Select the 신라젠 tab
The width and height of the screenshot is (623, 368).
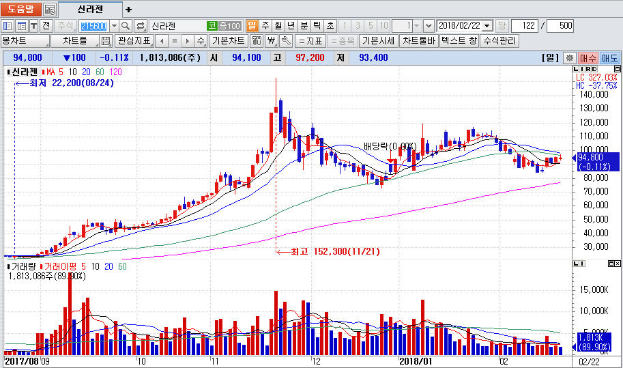tap(90, 10)
